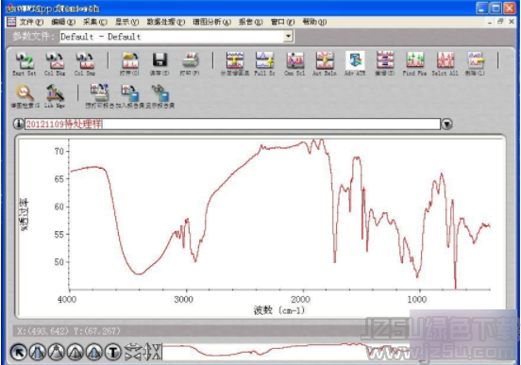The width and height of the screenshot is (521, 365).
Task: Open the 编辑(E) menu
Action: pos(63,22)
